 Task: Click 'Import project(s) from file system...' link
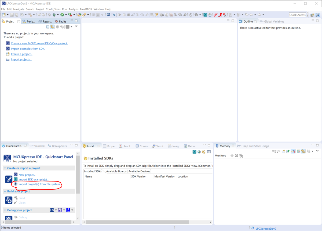[39, 184]
